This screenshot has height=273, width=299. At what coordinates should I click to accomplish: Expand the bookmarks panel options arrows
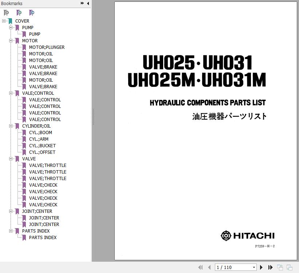(82, 3)
